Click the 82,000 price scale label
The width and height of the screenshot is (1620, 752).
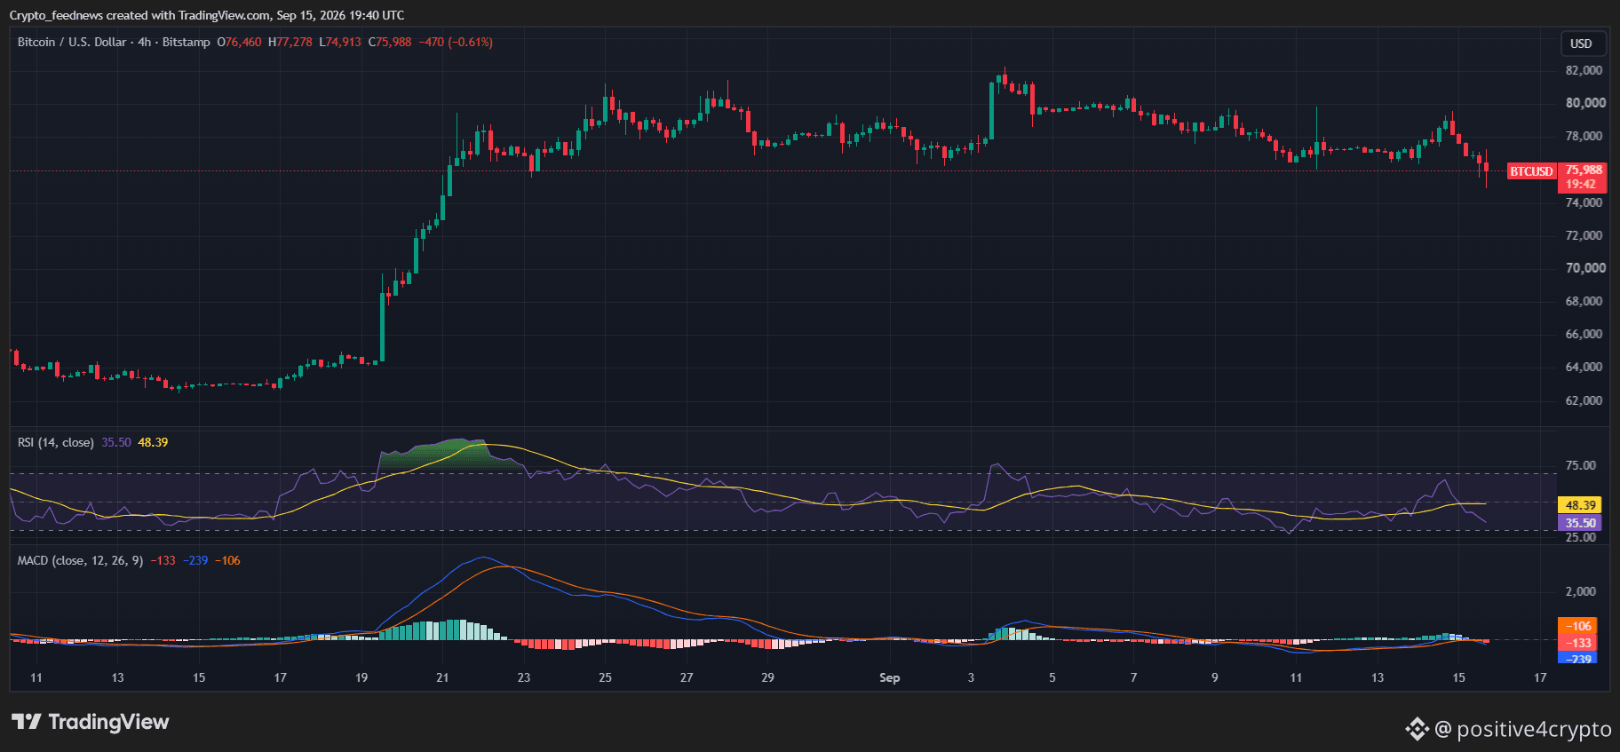click(1584, 70)
